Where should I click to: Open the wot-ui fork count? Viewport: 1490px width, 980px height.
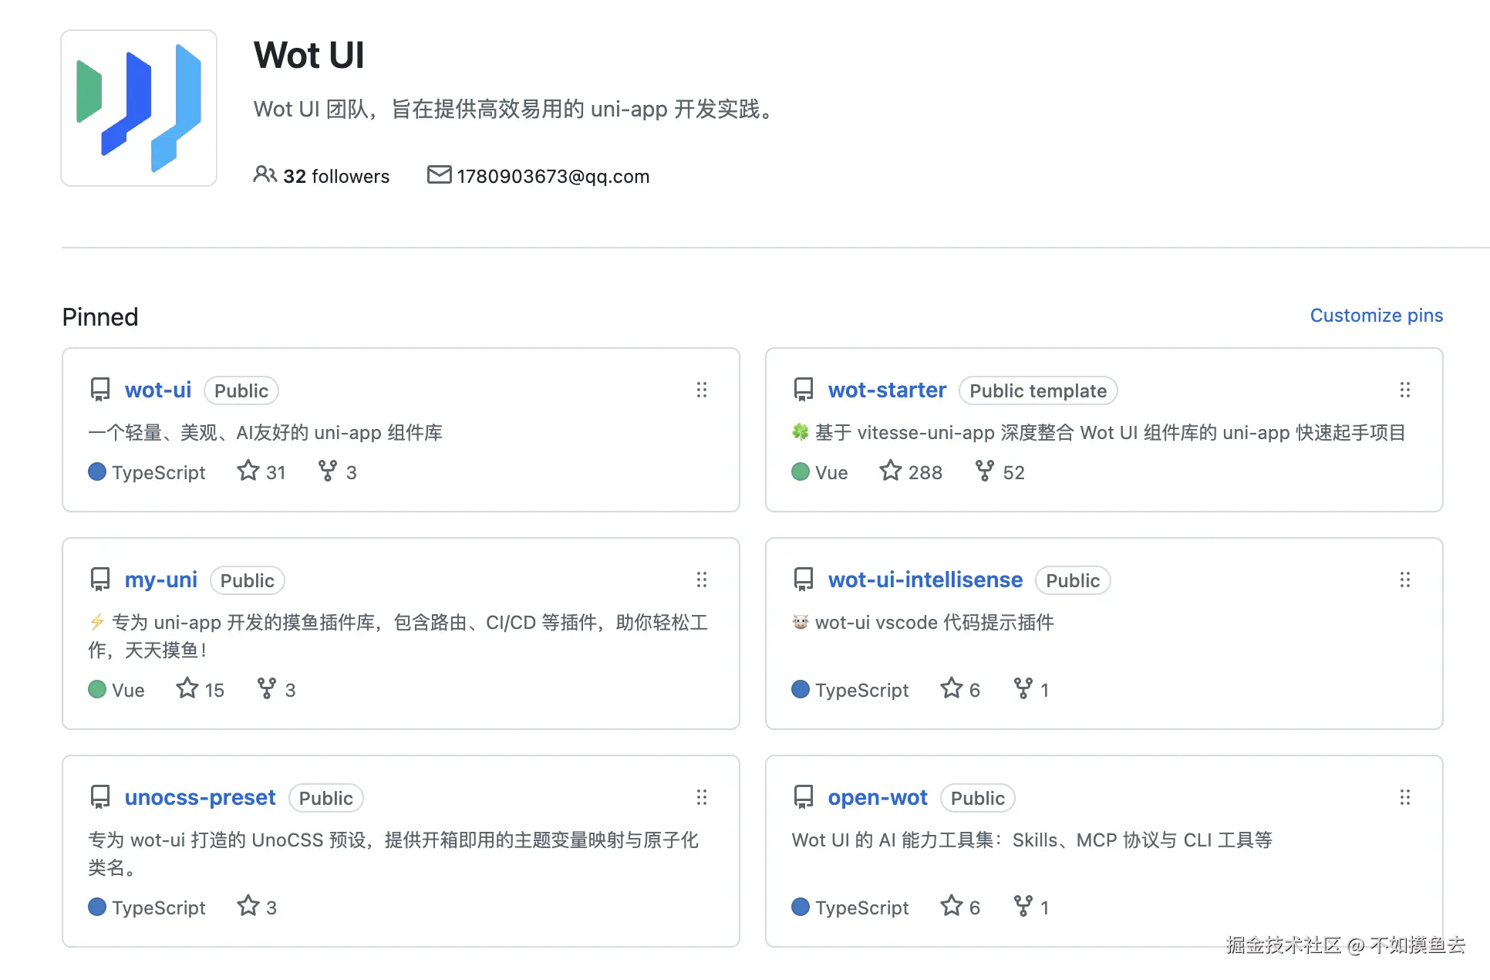(338, 471)
